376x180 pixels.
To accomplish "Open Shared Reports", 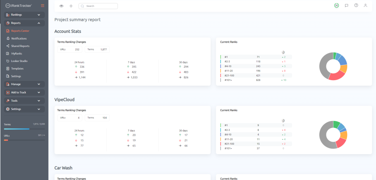I will (x=20, y=46).
